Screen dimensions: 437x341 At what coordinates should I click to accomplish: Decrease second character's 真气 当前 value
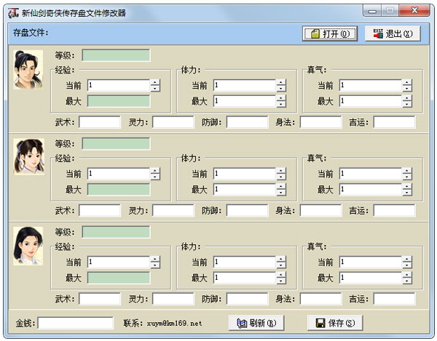click(x=407, y=177)
